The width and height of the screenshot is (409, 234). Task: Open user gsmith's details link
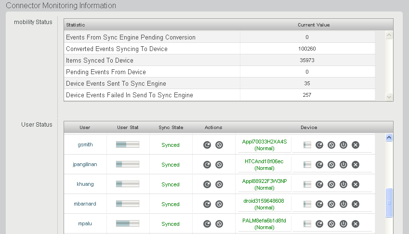[x=85, y=144]
